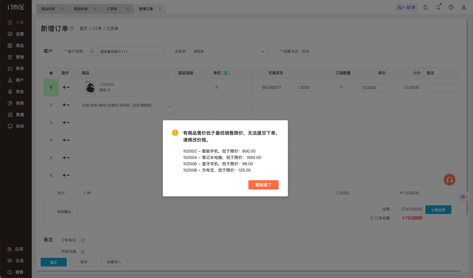
Task: Open the 库存 sidebar menu
Action: (16, 69)
